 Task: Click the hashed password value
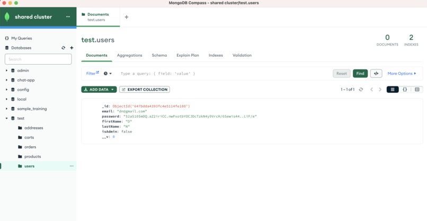(x=190, y=117)
